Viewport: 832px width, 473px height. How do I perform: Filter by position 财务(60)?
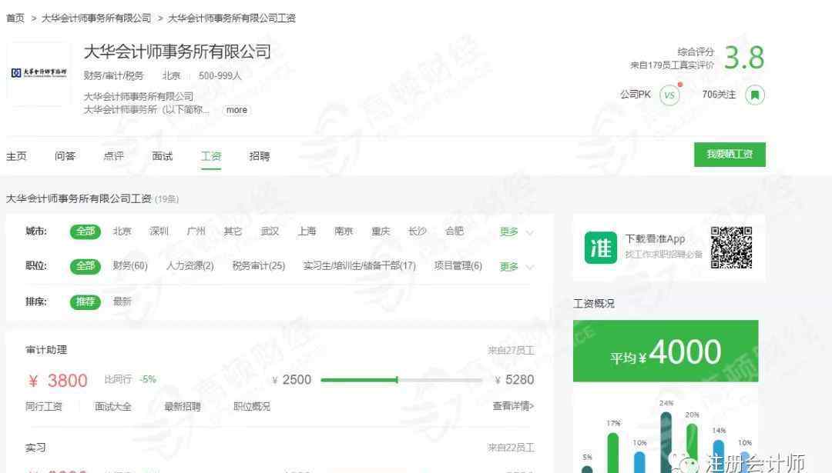click(130, 266)
